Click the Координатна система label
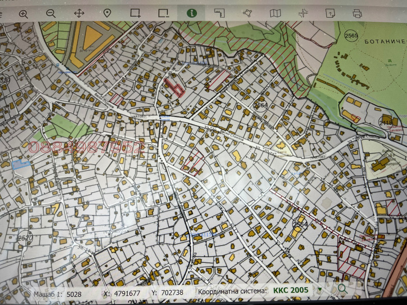This screenshot has width=407, height=305. (232, 291)
